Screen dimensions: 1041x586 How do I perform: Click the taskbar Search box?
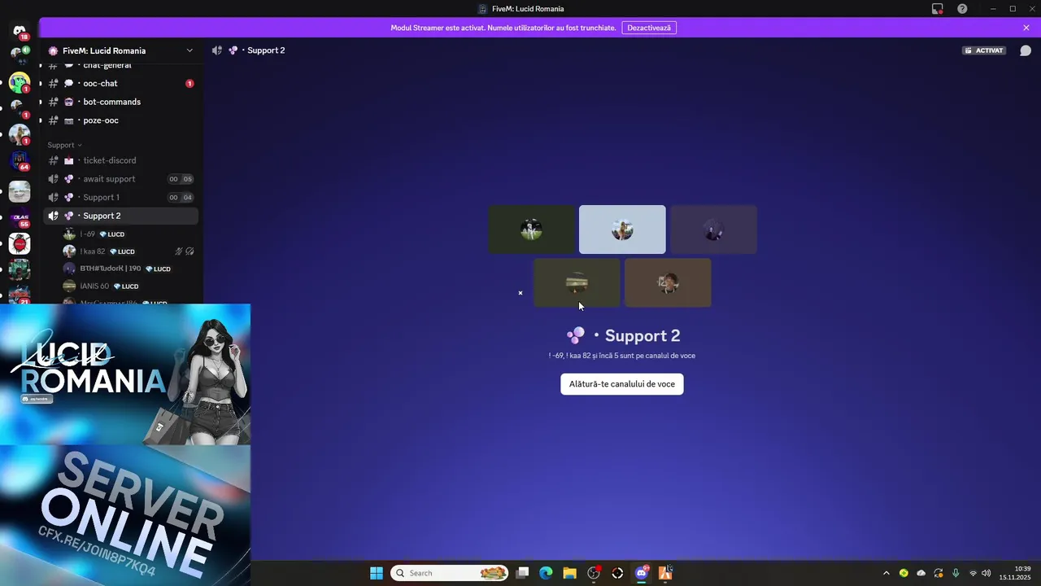point(450,573)
